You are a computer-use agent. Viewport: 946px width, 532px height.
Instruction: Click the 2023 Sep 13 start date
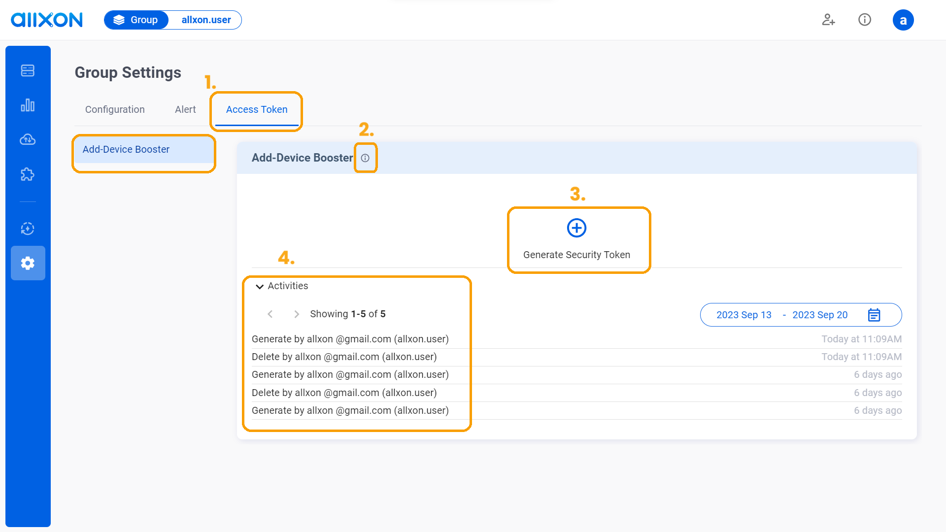click(744, 315)
